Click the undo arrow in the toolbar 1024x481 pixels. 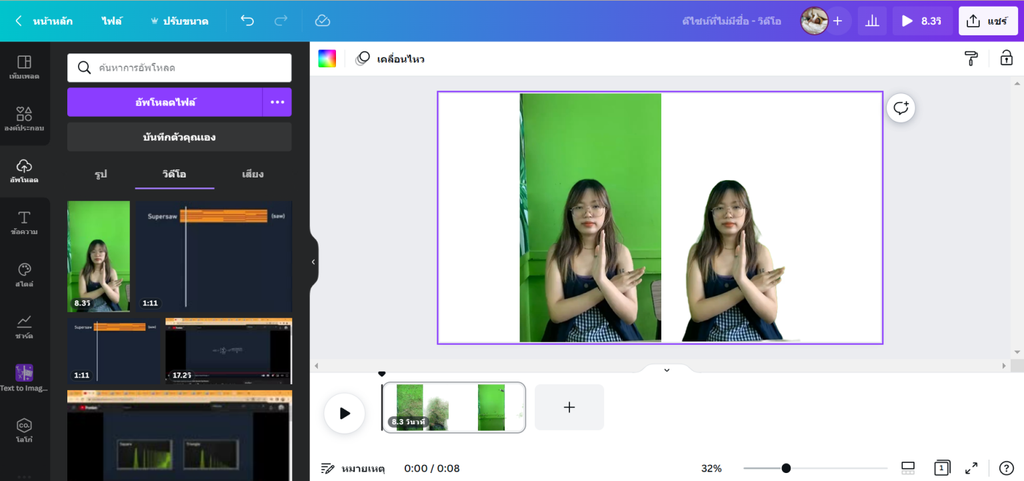tap(247, 21)
